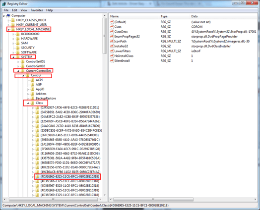260x210 pixels.
Task: Expand the ControlSet001 key
Action: 18,62
